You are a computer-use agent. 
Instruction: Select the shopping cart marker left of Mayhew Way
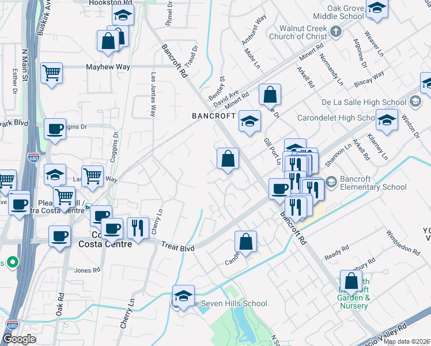tap(52, 74)
